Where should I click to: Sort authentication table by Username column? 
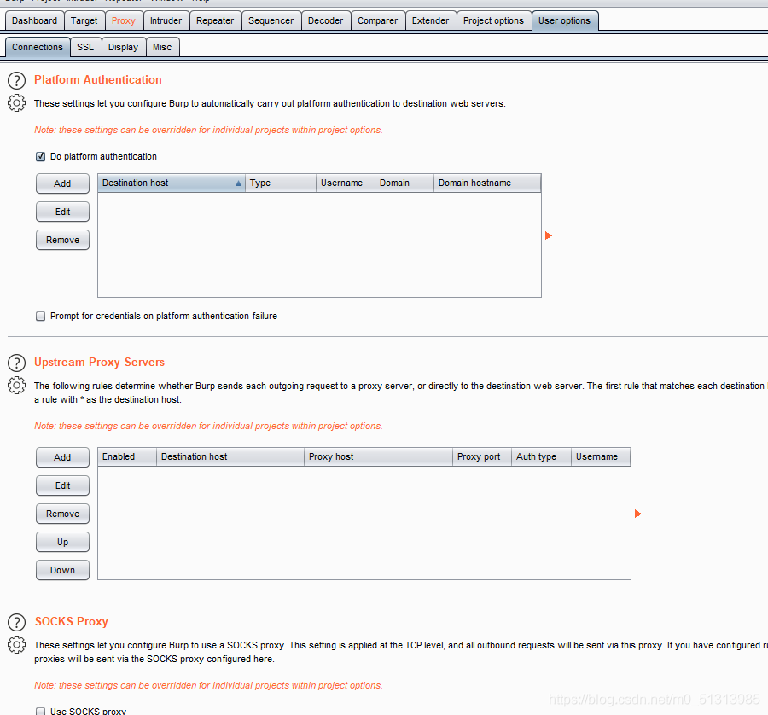(346, 183)
